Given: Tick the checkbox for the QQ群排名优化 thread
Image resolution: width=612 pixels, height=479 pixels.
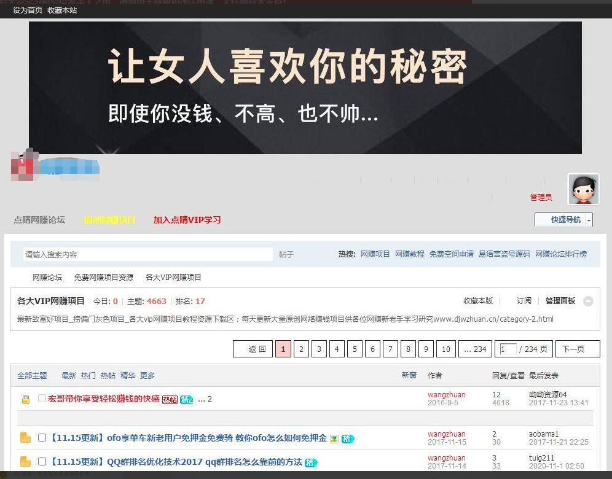Looking at the screenshot, I should click(x=42, y=461).
